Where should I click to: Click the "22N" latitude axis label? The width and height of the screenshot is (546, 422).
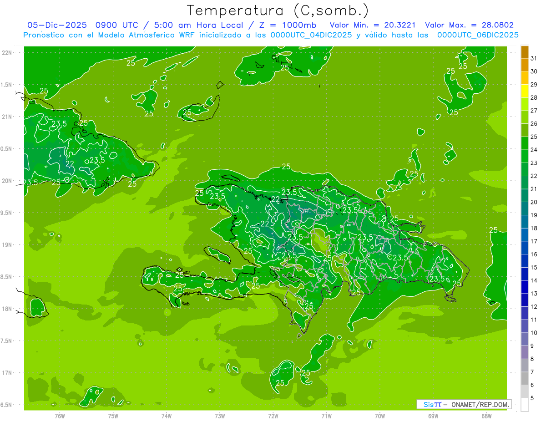pos(7,53)
